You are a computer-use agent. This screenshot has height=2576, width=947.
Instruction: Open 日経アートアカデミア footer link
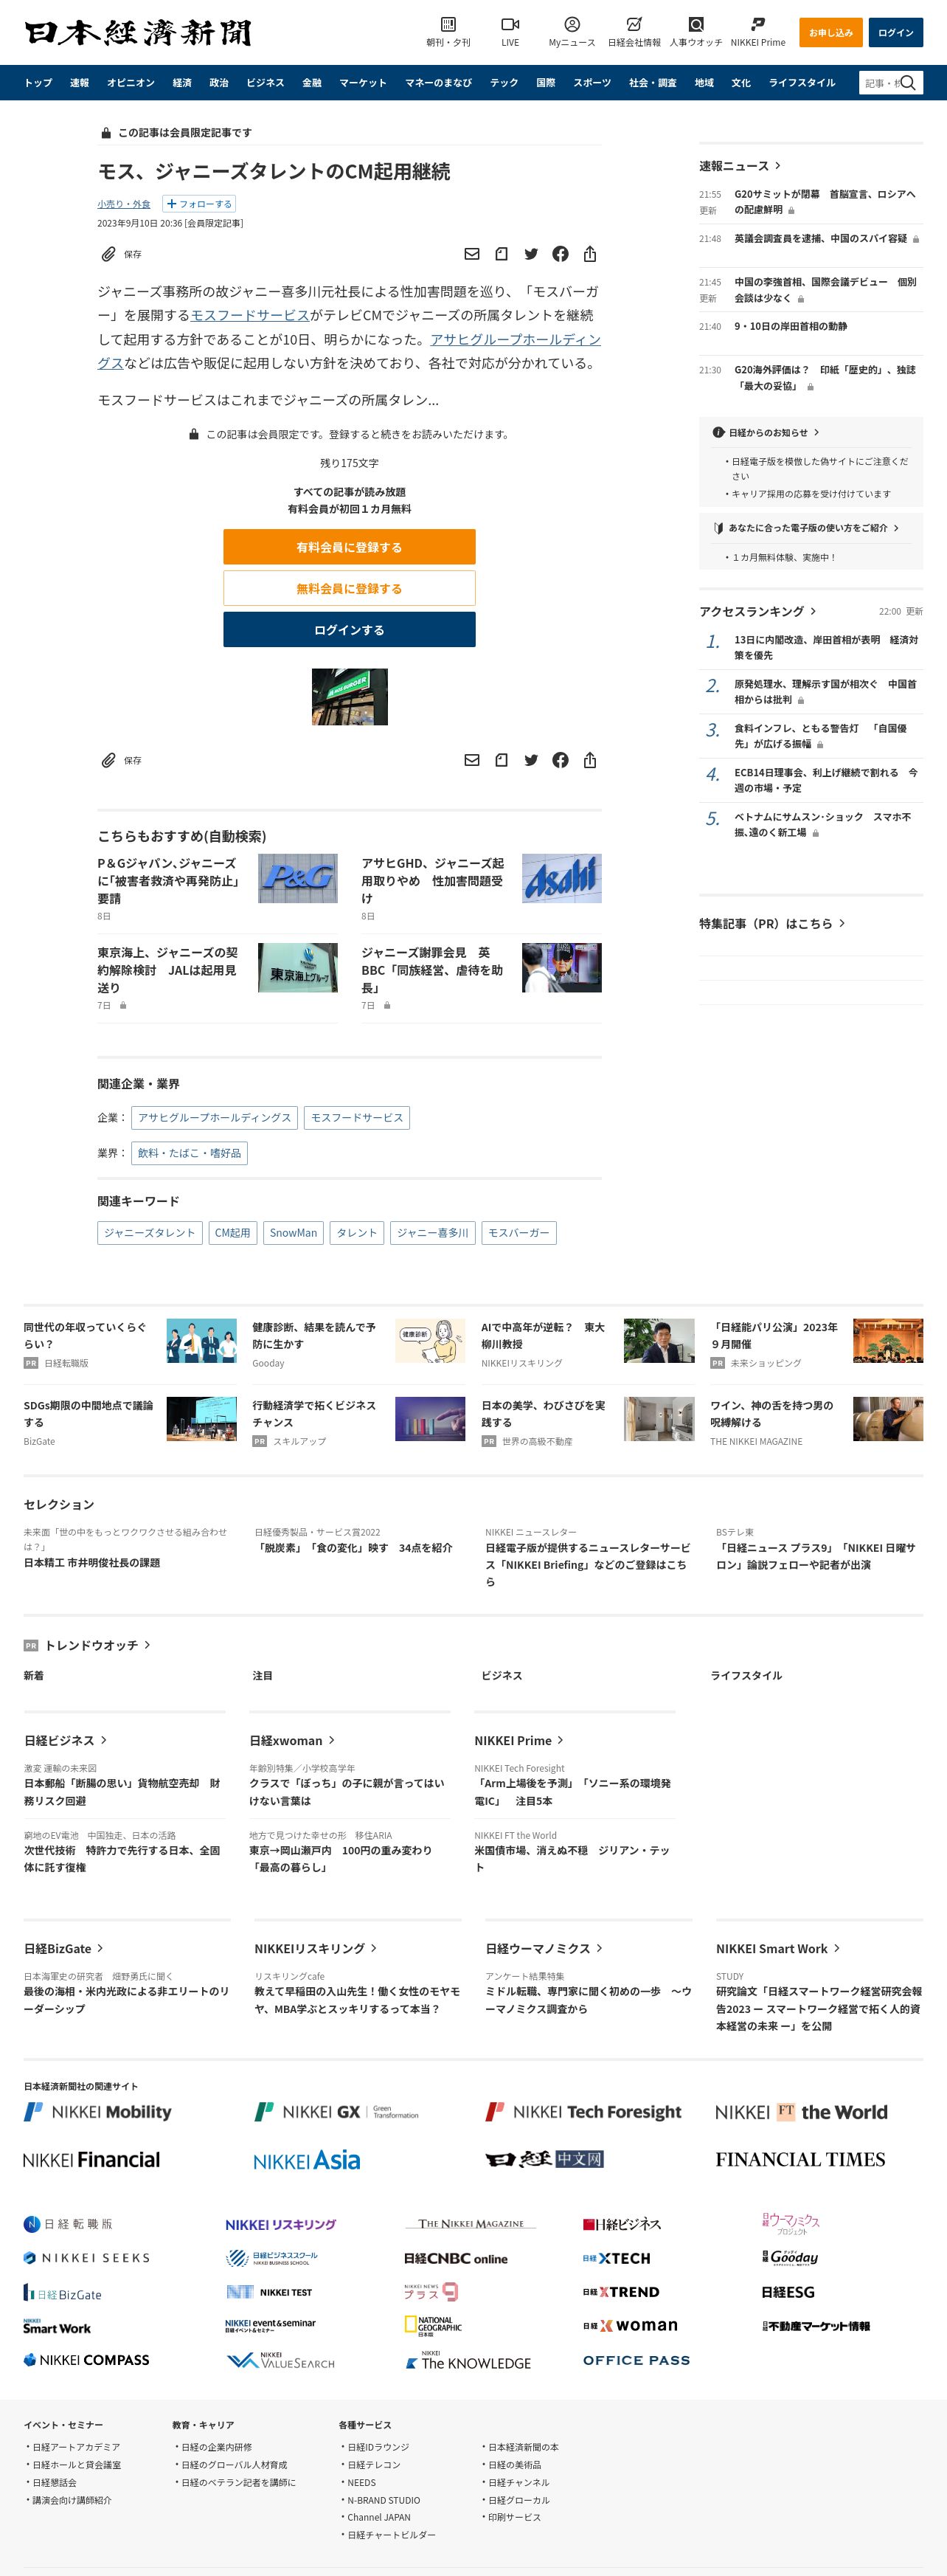tap(76, 2447)
